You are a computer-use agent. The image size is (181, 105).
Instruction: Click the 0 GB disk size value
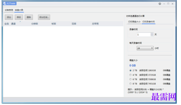coord(132,65)
